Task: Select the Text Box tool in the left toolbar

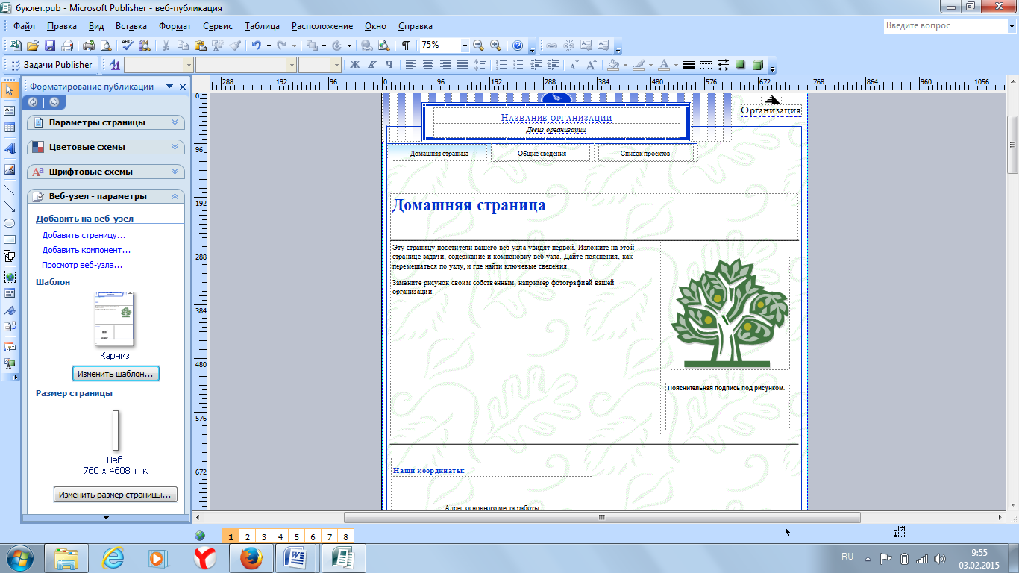Action: (10, 110)
